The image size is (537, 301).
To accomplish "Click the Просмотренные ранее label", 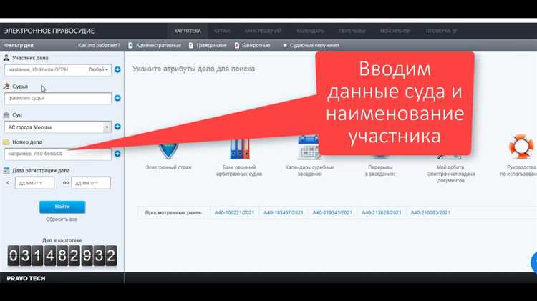I will (174, 213).
